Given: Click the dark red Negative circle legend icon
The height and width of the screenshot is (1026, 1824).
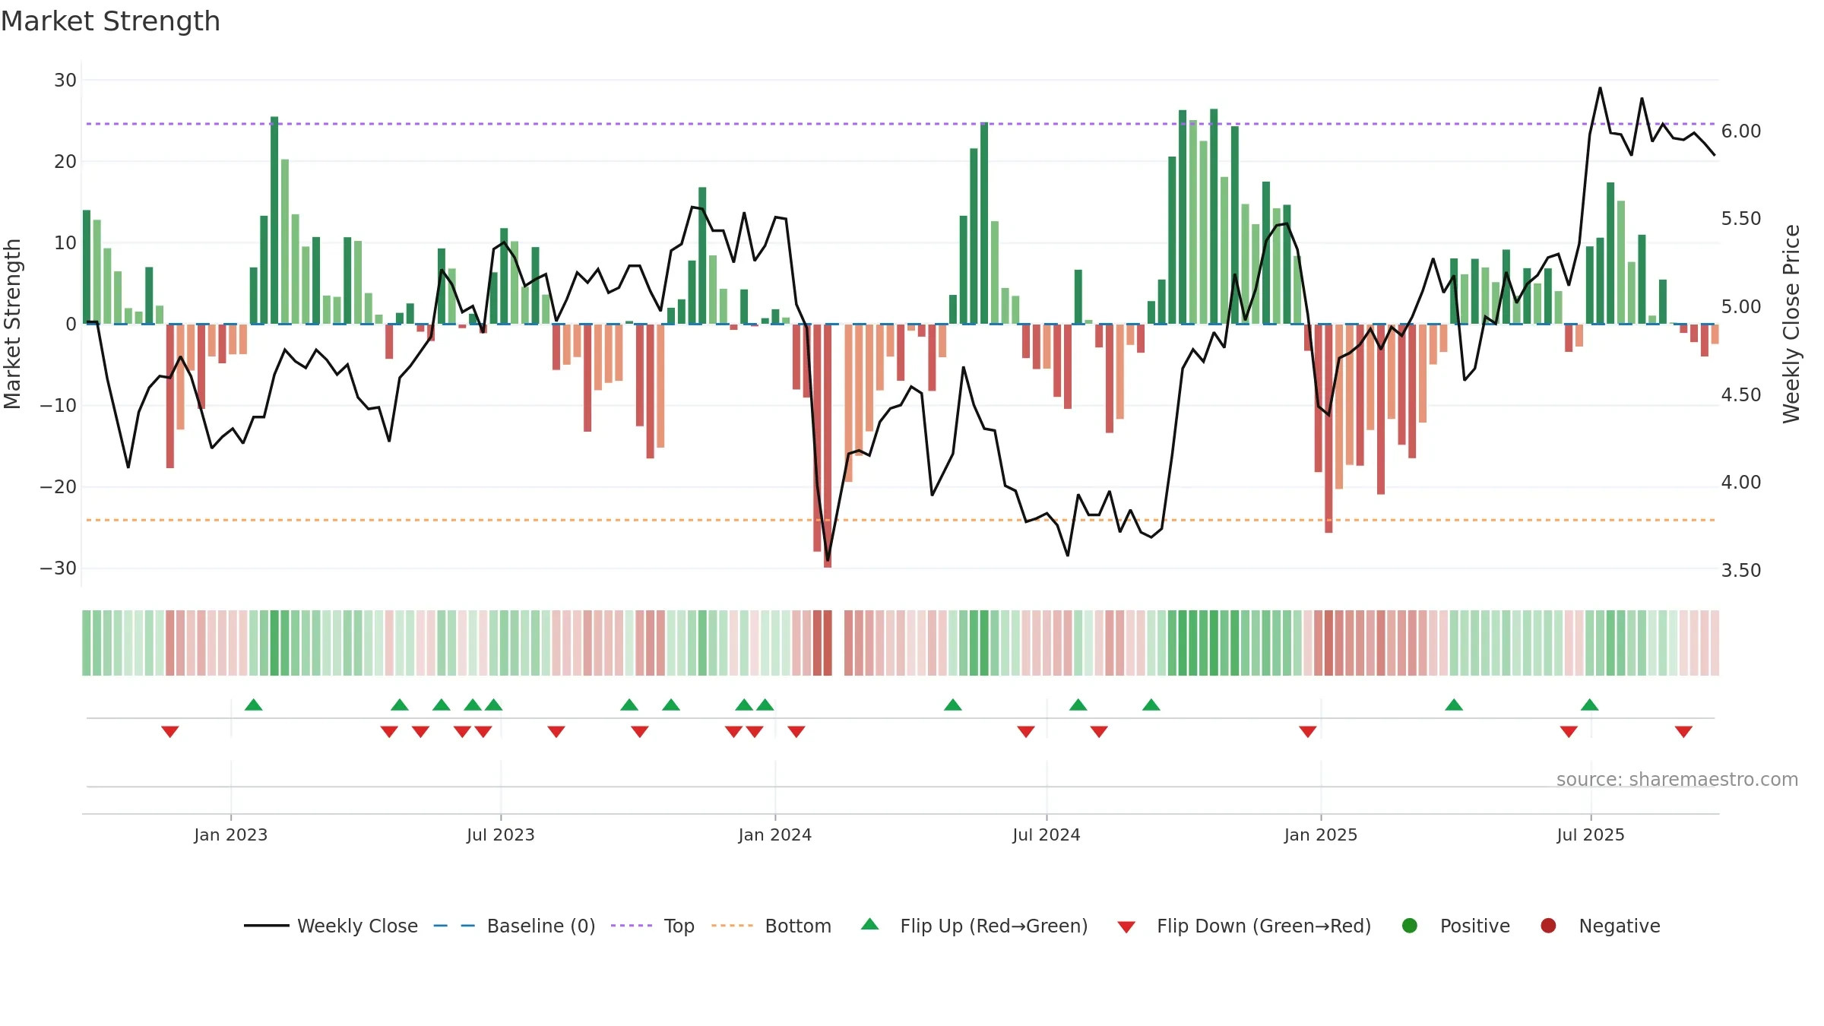Looking at the screenshot, I should (x=1548, y=926).
